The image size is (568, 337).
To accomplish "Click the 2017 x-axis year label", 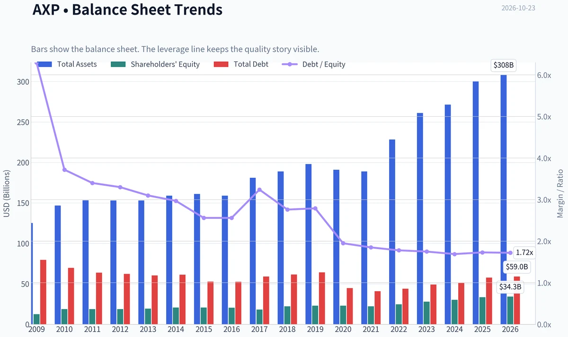I will [x=259, y=329].
